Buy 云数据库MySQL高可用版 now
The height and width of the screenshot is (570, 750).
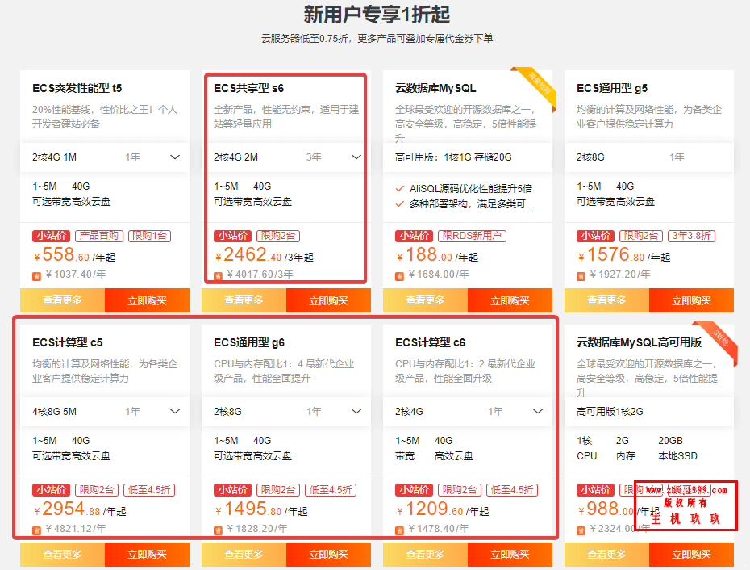pyautogui.click(x=691, y=555)
